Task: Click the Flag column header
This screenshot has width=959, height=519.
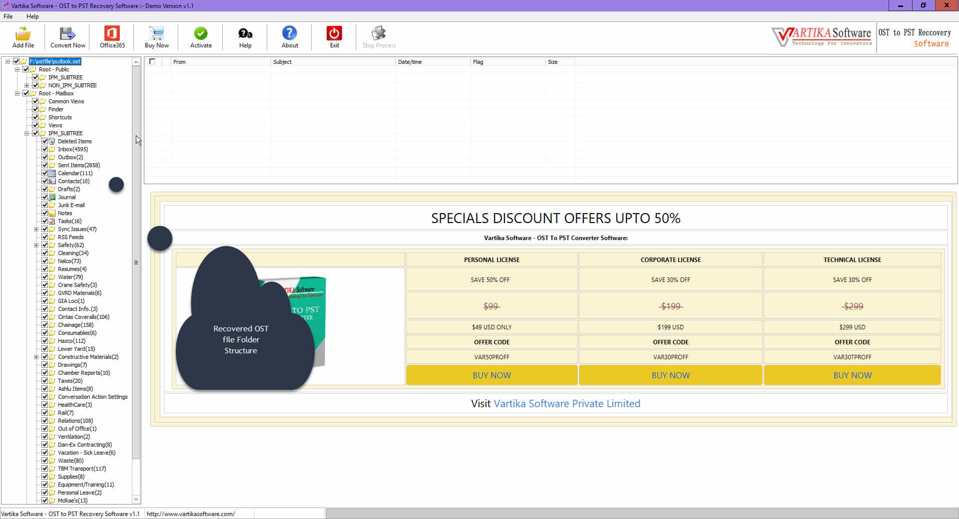Action: (x=507, y=62)
